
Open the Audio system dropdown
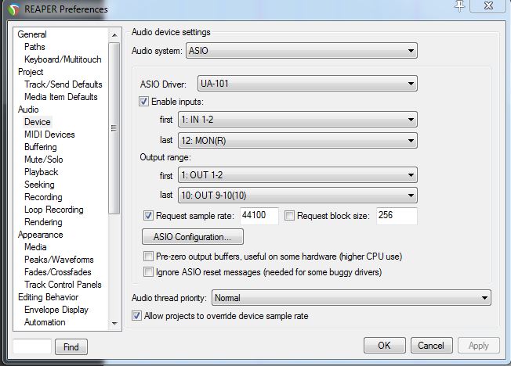[x=302, y=51]
